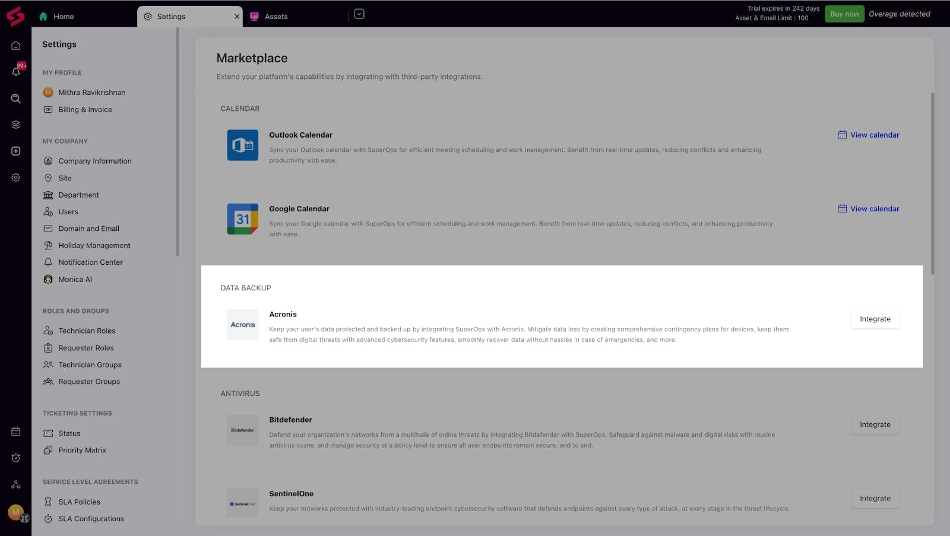950x536 pixels.
Task: View calendar for Google Calendar
Action: 869,209
